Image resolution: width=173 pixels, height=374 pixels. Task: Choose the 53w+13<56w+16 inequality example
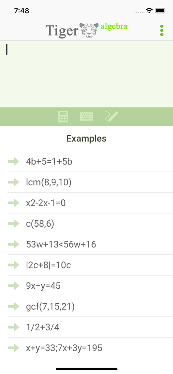tap(90, 244)
